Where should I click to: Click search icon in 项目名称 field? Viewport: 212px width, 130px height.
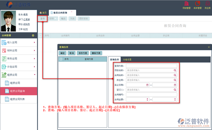175,70
